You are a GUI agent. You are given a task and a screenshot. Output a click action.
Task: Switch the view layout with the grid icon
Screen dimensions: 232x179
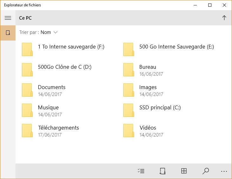pos(184,171)
